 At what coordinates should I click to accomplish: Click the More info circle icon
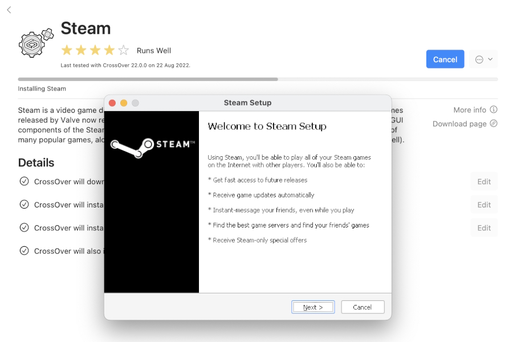coord(494,109)
